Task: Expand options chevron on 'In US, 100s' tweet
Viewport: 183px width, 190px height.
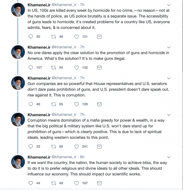Action: (x=169, y=5)
